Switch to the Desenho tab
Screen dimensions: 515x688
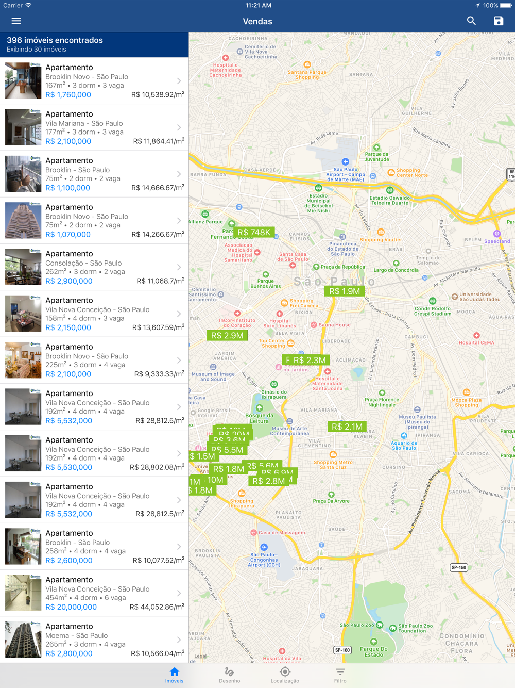[229, 675]
